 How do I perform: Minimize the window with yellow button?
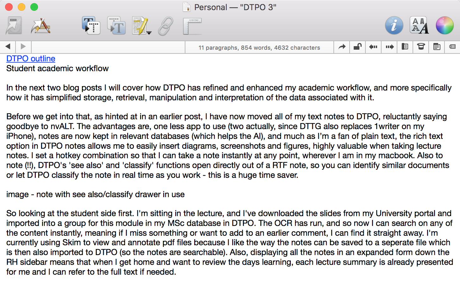click(x=22, y=7)
